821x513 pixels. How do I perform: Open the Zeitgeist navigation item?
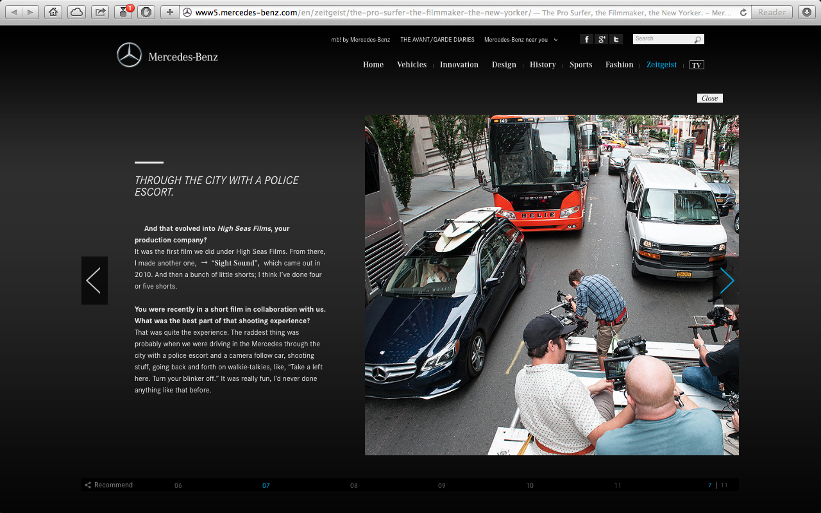[662, 65]
